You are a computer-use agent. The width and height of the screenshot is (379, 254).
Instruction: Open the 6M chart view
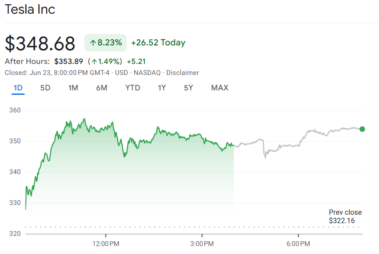coord(101,88)
